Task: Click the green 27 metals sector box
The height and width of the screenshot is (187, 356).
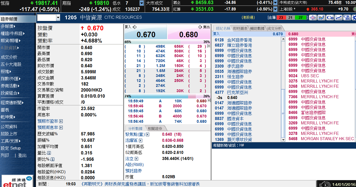Action: click(300, 18)
